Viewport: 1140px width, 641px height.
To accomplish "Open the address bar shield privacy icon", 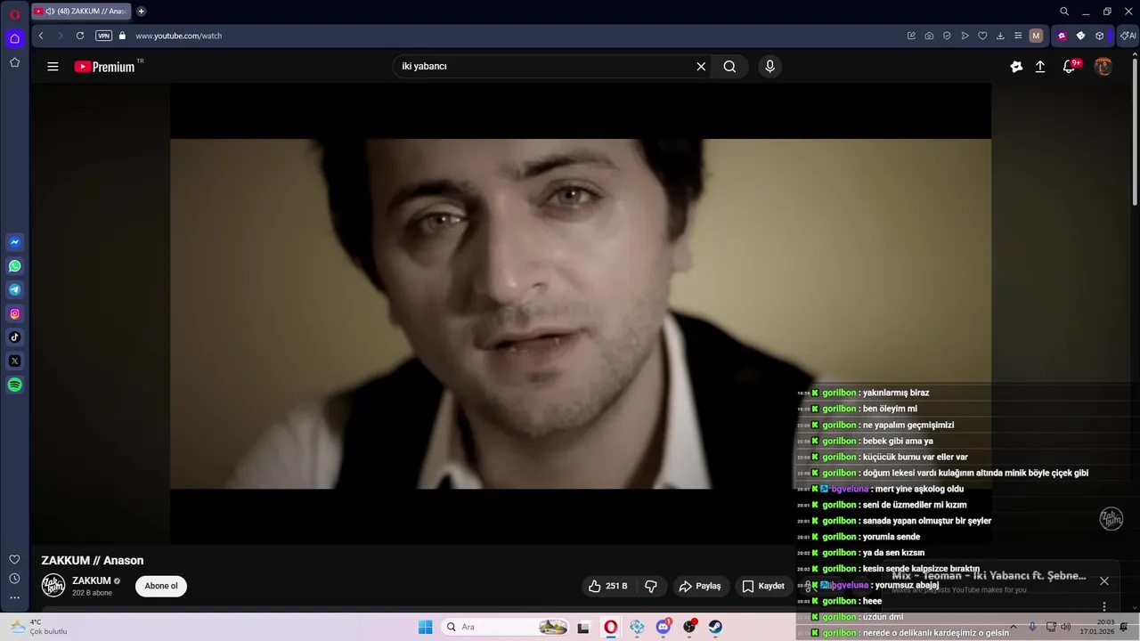I will tap(947, 36).
